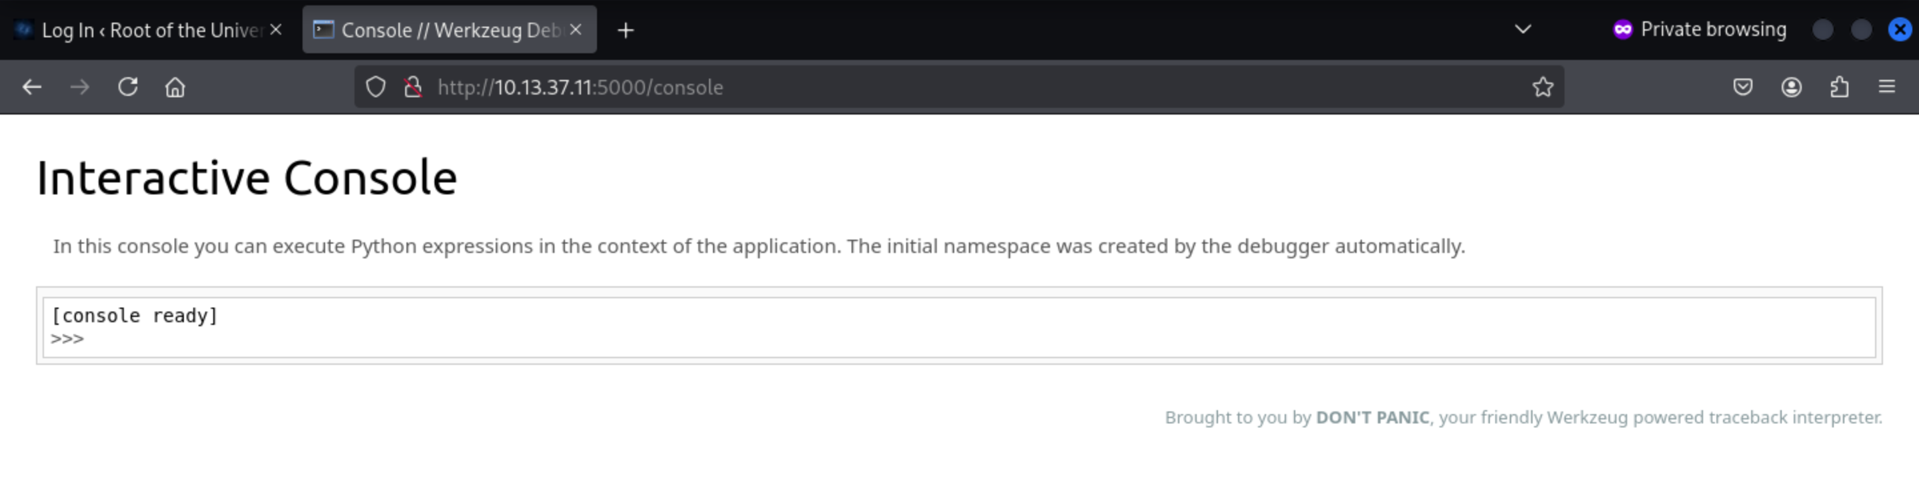
Task: Show the insecure connection lock info
Action: pos(412,87)
